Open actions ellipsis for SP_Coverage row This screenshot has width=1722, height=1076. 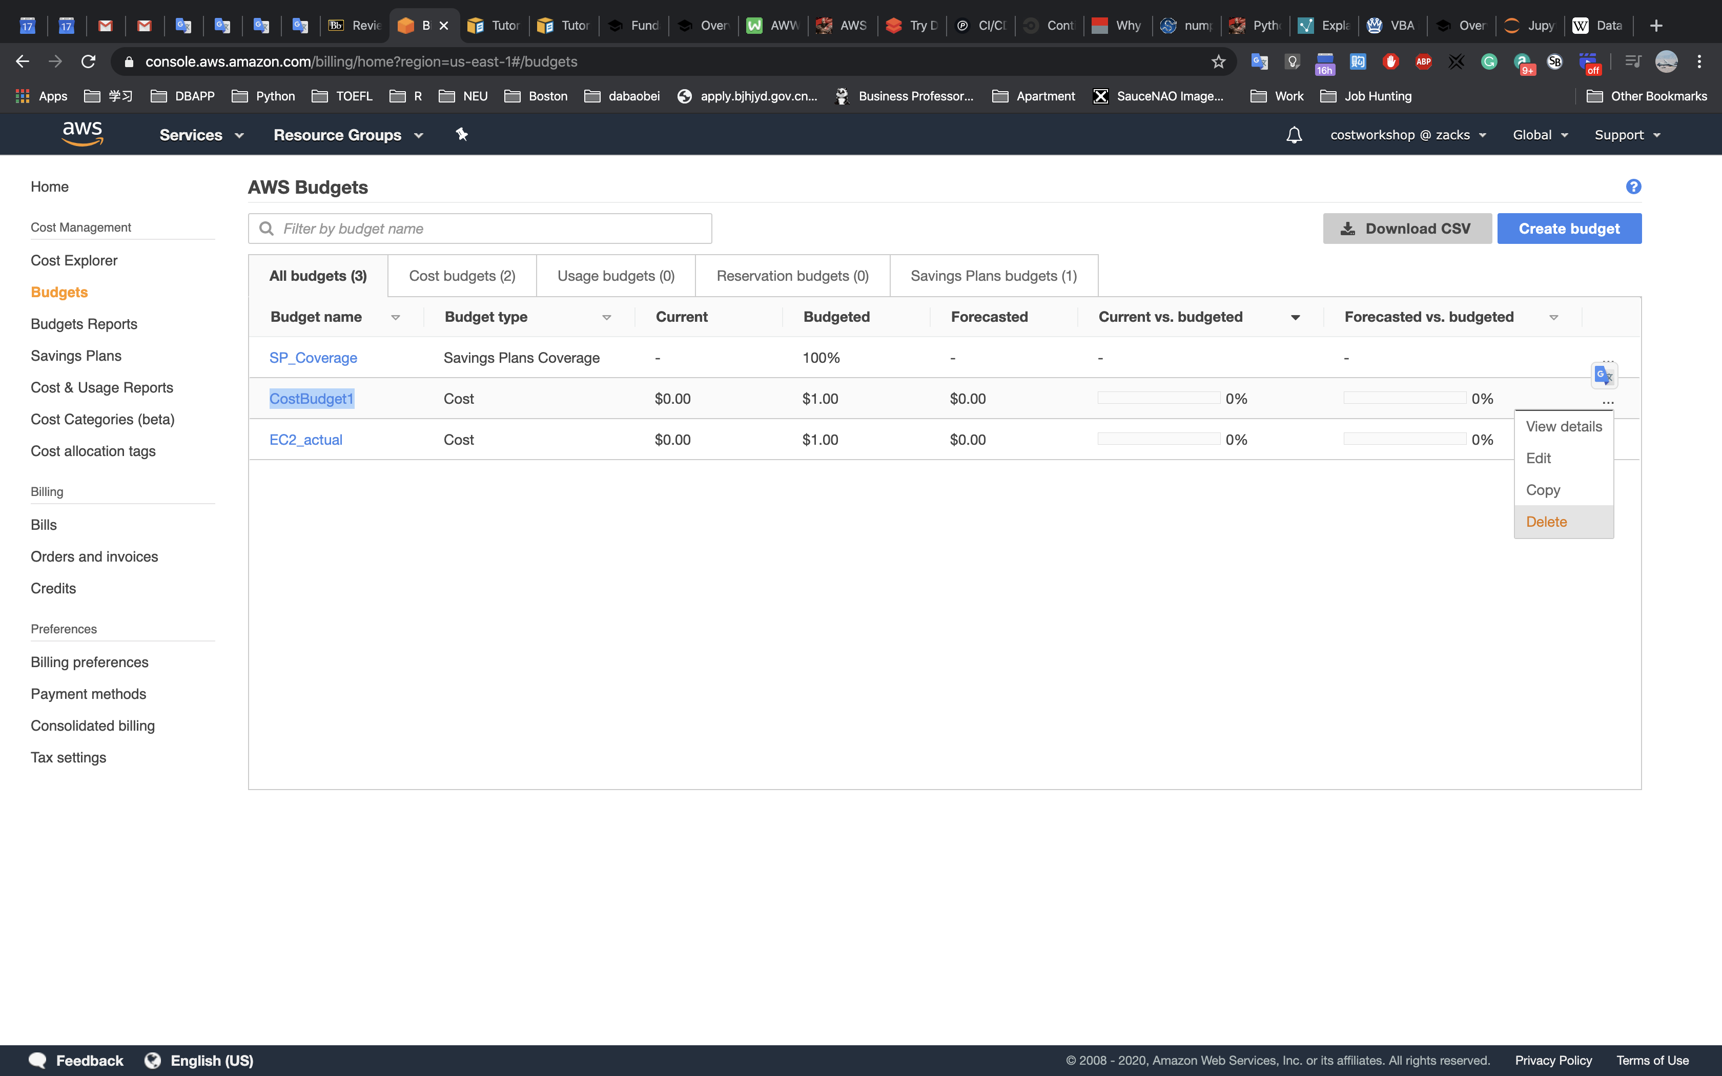[1607, 359]
